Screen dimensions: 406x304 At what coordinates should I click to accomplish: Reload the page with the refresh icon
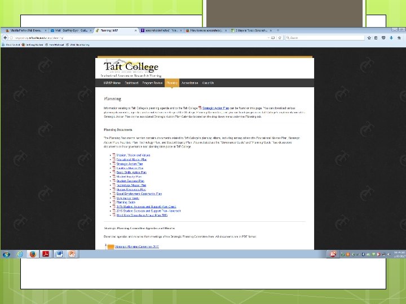tap(280, 38)
